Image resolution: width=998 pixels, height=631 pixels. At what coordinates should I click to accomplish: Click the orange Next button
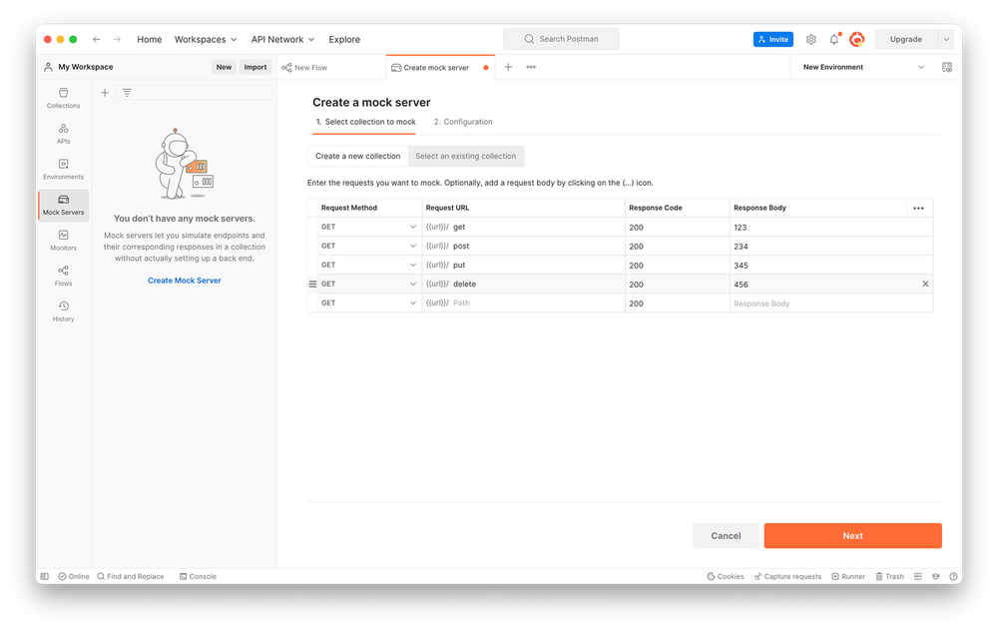pyautogui.click(x=852, y=535)
